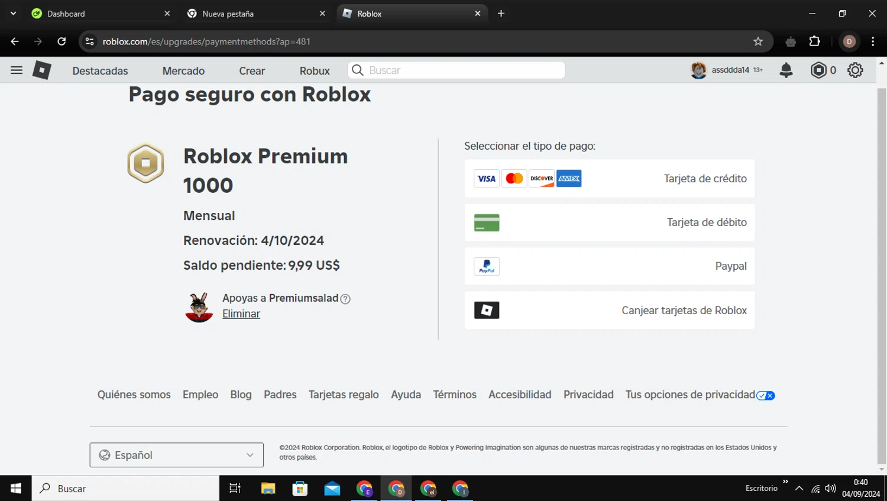Open the Blog footer link
Viewport: 887px width, 501px height.
pos(241,395)
